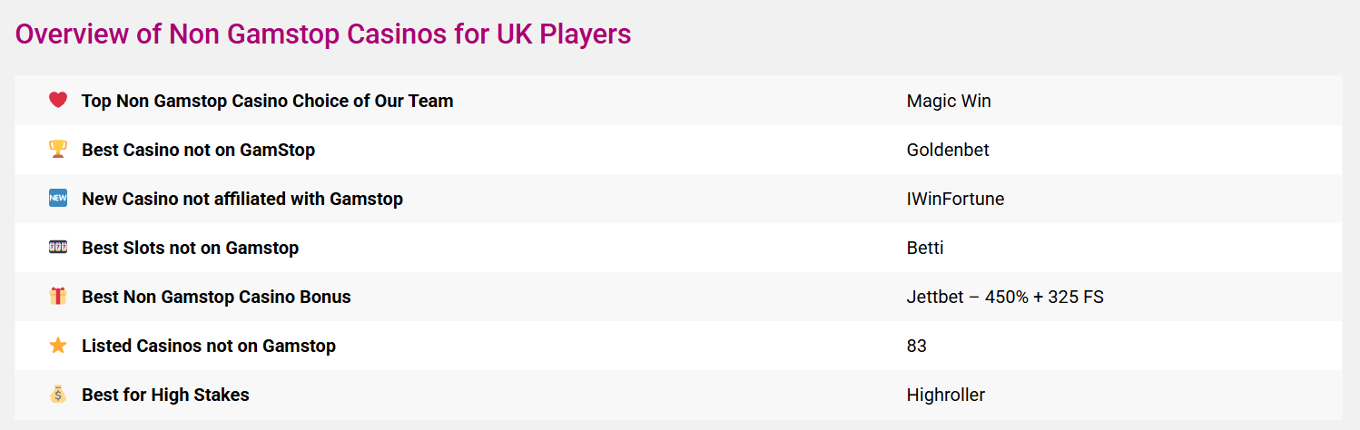Click the red heart icon

click(58, 100)
